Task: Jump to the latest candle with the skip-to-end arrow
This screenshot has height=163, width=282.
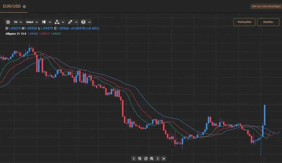Action: pos(164,159)
